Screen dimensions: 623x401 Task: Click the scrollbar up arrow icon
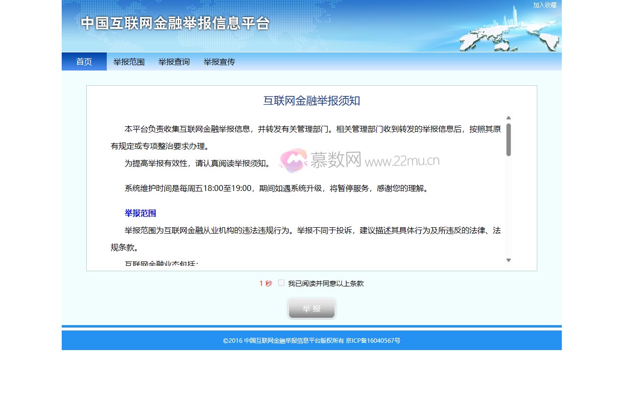coord(508,118)
